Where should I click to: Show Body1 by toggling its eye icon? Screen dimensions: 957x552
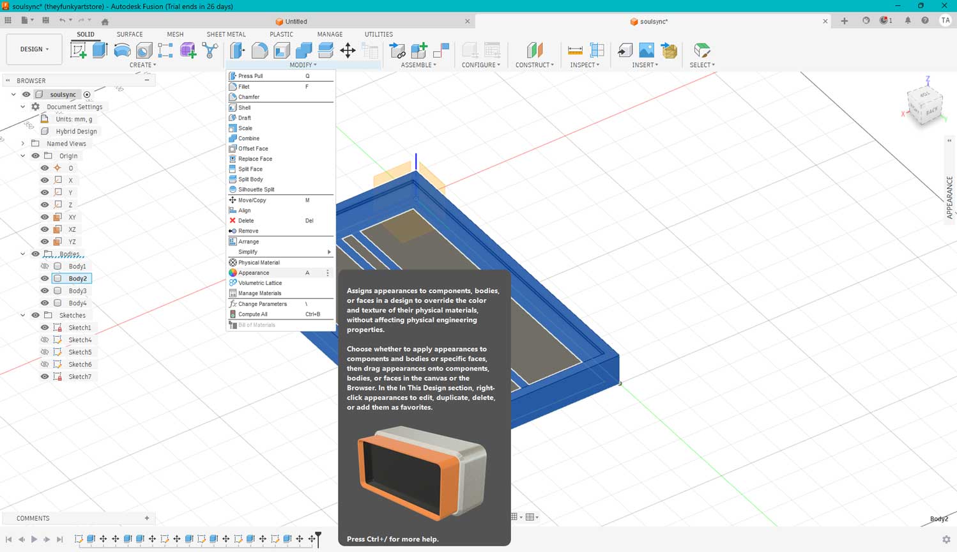[x=45, y=266]
